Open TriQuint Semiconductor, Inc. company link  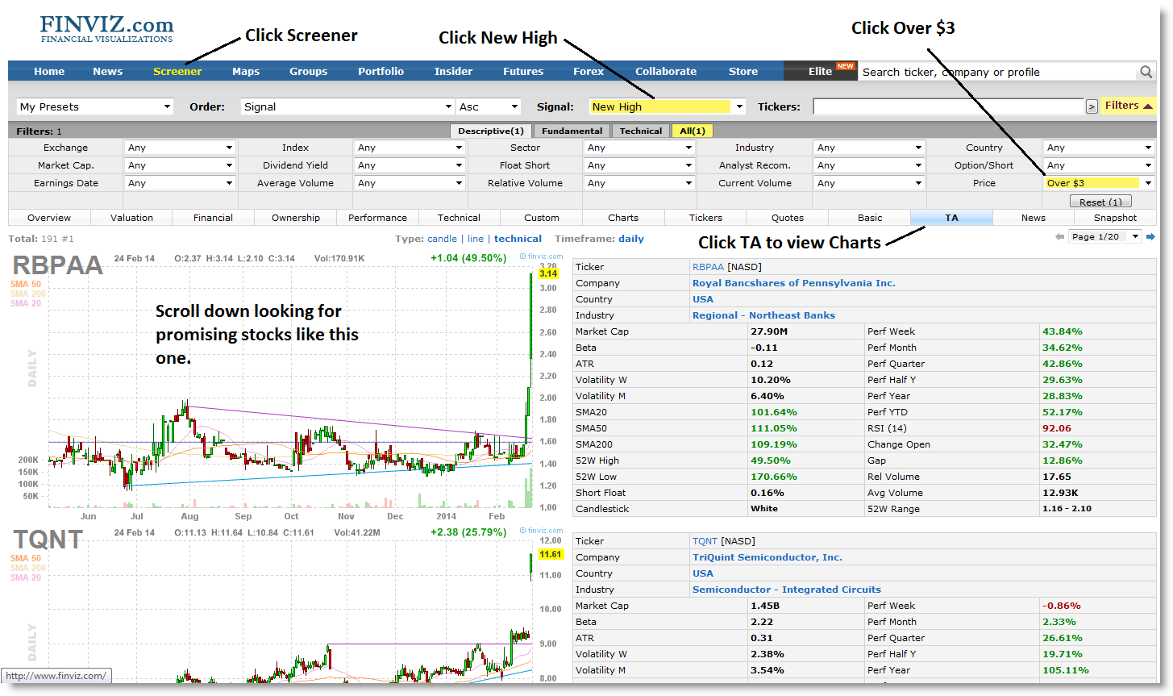point(767,557)
